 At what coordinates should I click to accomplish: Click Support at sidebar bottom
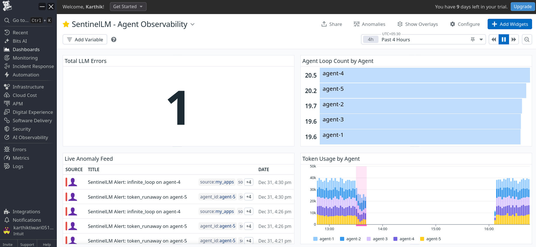[x=27, y=244]
